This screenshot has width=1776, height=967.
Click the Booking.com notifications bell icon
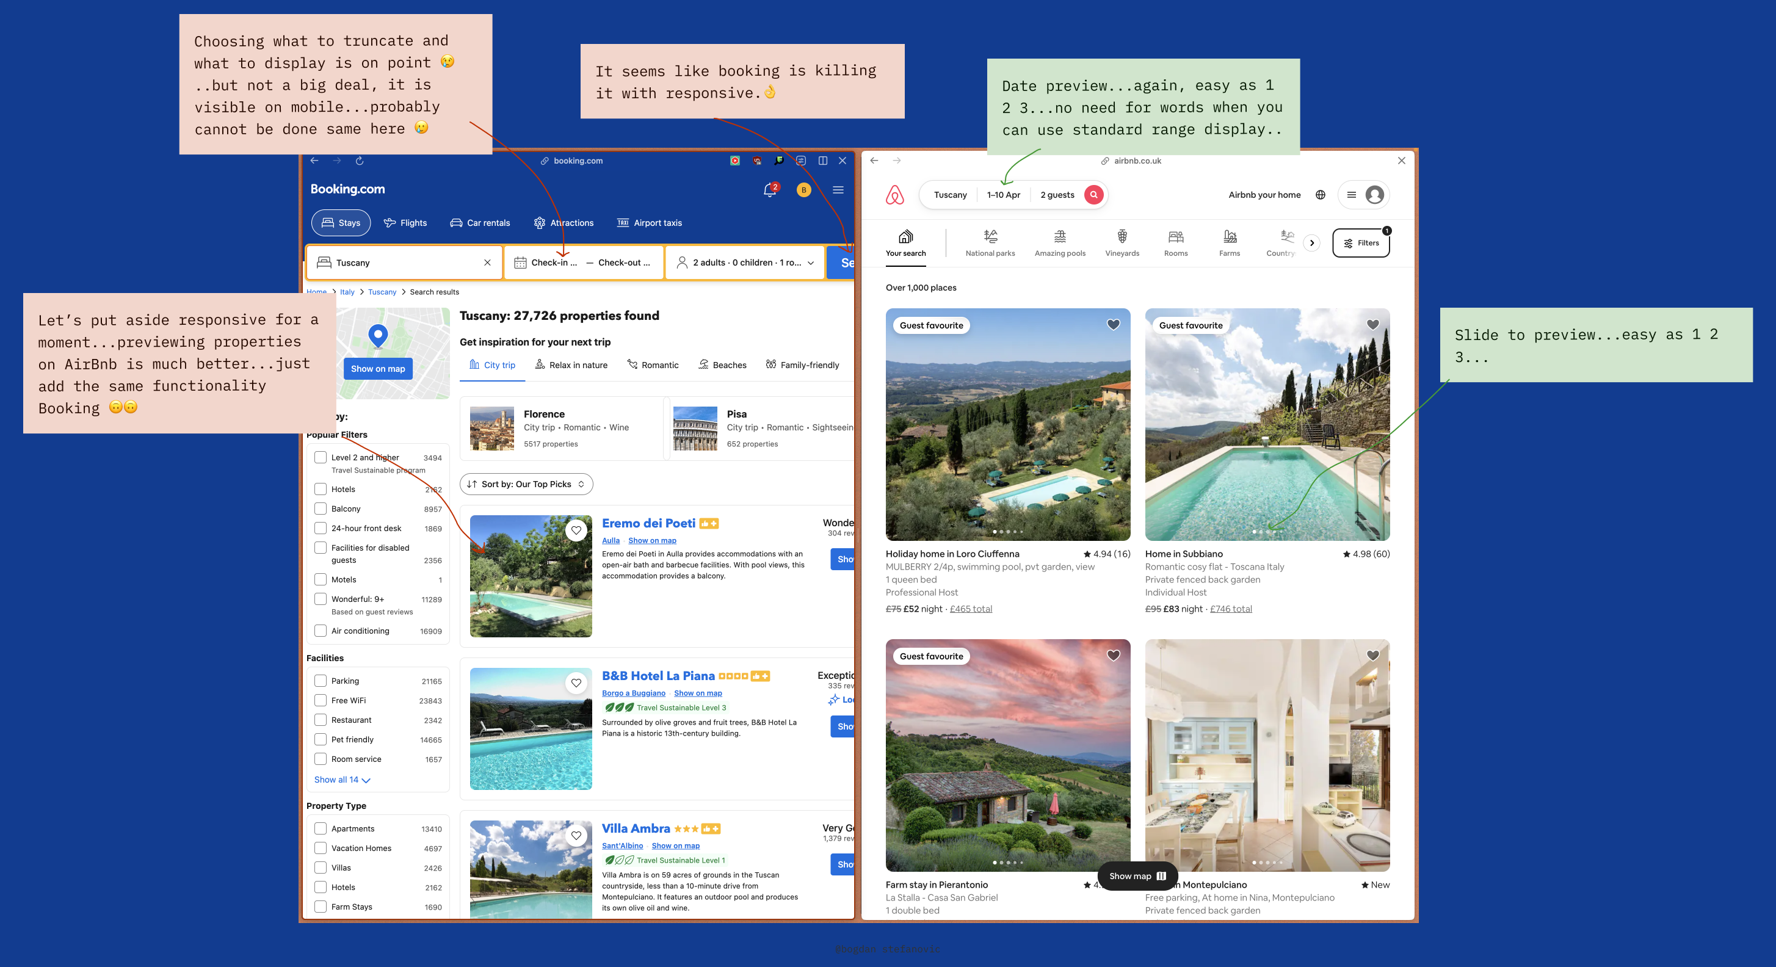coord(769,190)
